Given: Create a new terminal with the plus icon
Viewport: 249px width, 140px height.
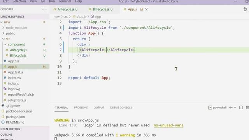Looking at the screenshot, I should 231,108.
